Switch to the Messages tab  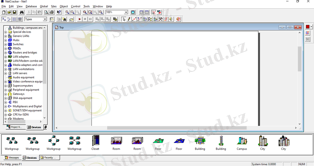pyautogui.click(x=12, y=158)
